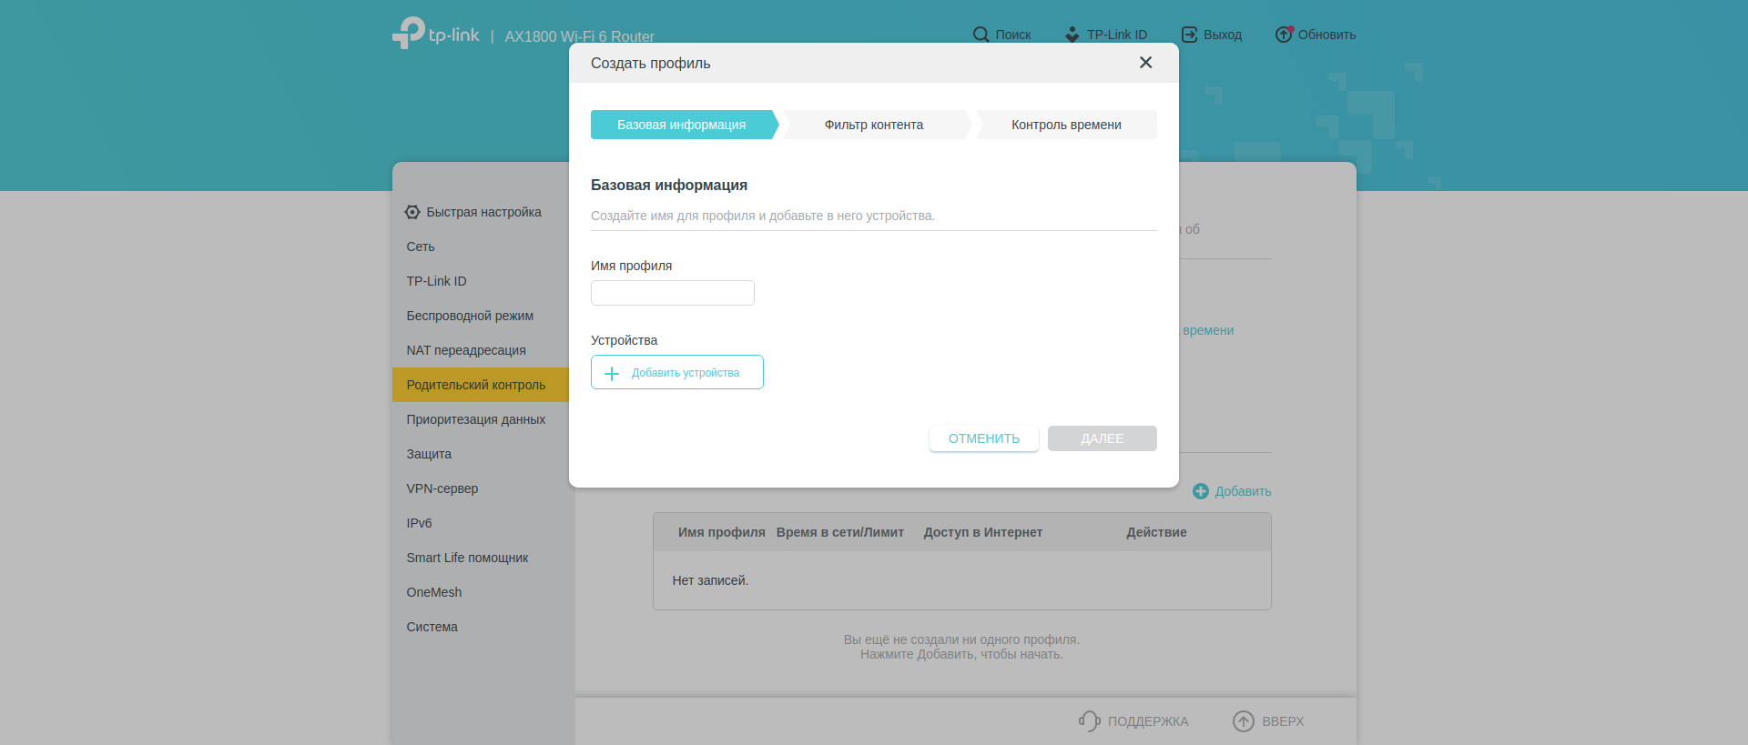Select the Базовая информация step tab
Image resolution: width=1748 pixels, height=745 pixels.
point(681,125)
